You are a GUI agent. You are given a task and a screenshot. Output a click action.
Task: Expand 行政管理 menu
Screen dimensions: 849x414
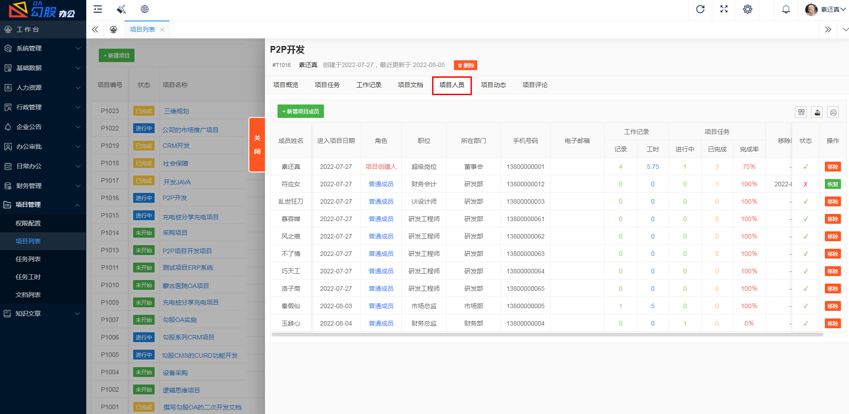[x=43, y=107]
